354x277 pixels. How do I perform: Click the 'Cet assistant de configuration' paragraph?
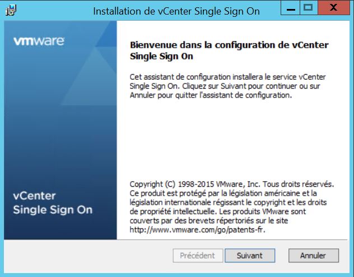[x=227, y=86]
